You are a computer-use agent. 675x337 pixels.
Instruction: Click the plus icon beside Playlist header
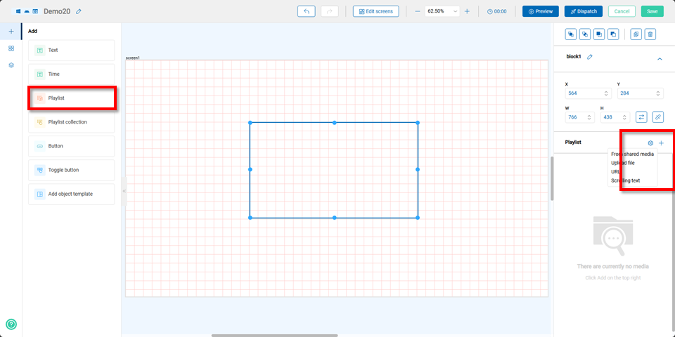pyautogui.click(x=661, y=143)
